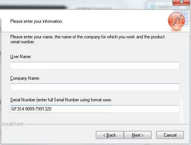Image resolution: width=191 pixels, height=145 pixels.
Task: Proceed using the Next > button
Action: coord(138,135)
